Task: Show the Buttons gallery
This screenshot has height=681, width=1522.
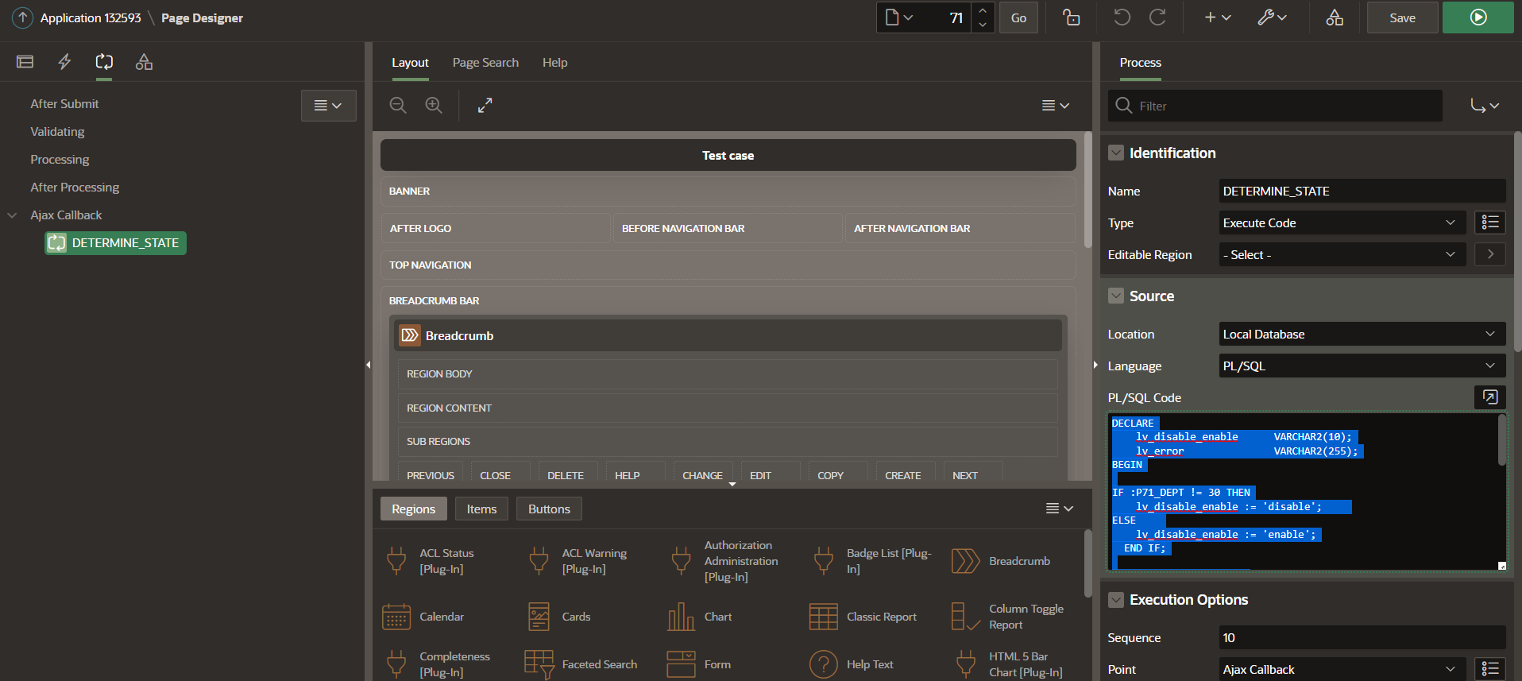Action: coord(549,509)
